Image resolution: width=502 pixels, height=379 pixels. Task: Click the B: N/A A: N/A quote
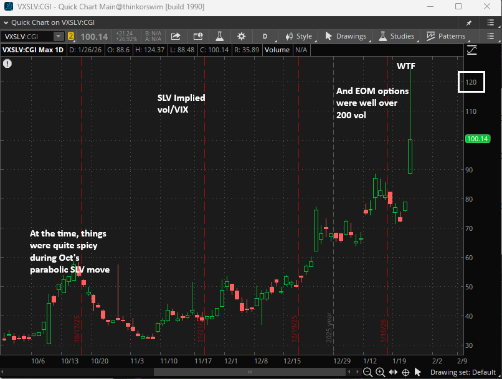tap(153, 36)
